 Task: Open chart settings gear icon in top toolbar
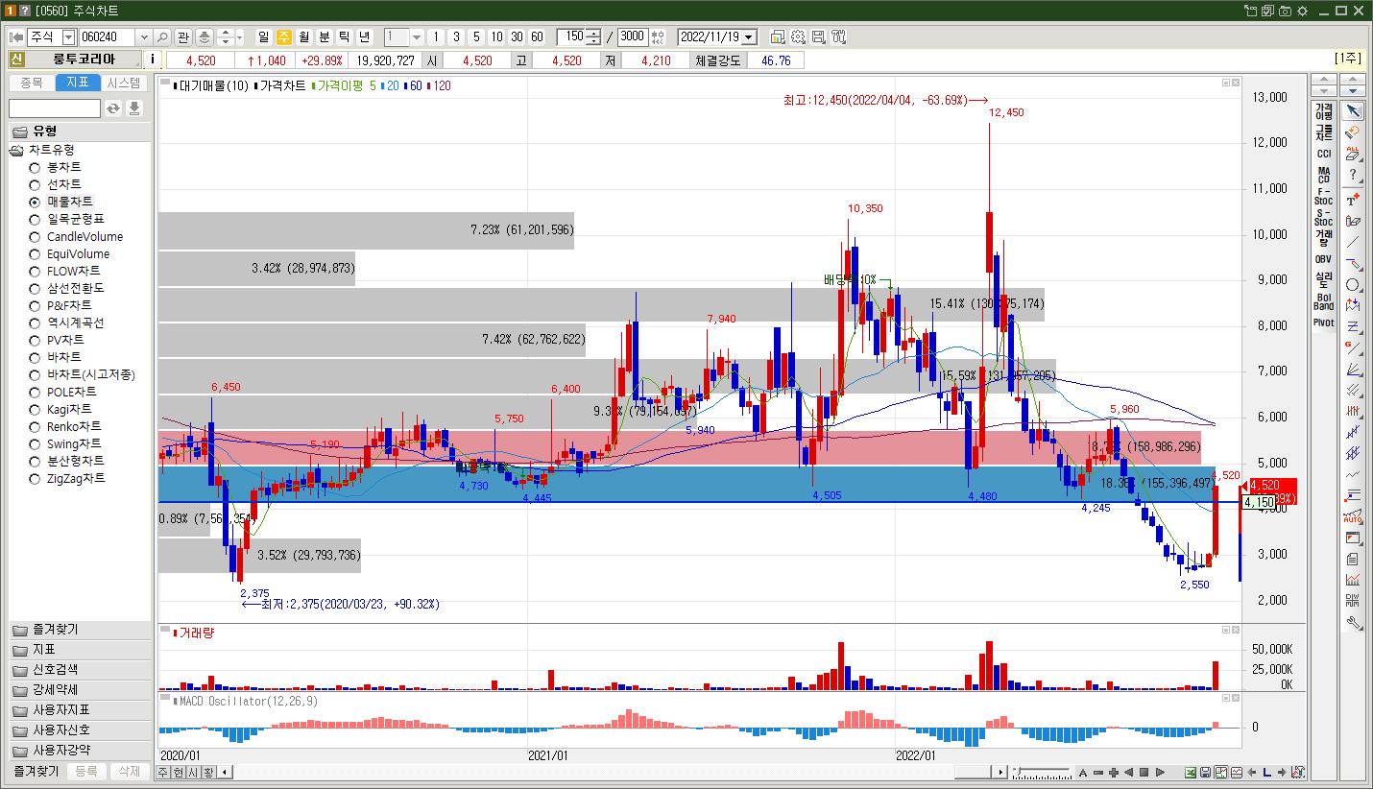point(798,36)
